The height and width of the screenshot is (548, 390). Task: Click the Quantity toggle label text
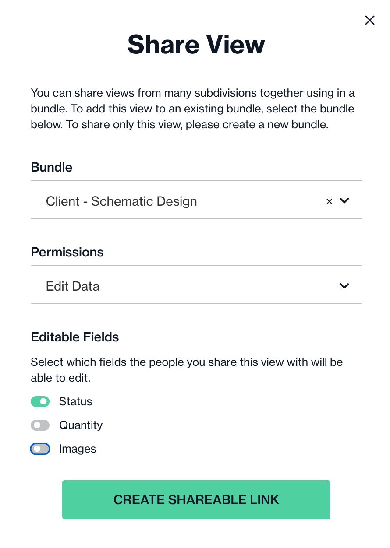pyautogui.click(x=81, y=425)
